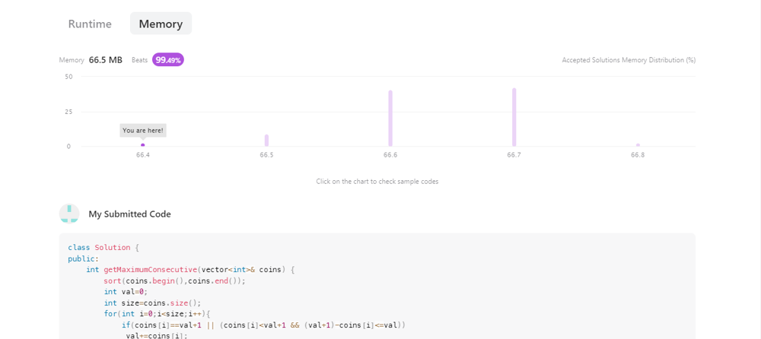
Task: Click "Click on the chart to check sample codes" hint
Action: (x=377, y=182)
